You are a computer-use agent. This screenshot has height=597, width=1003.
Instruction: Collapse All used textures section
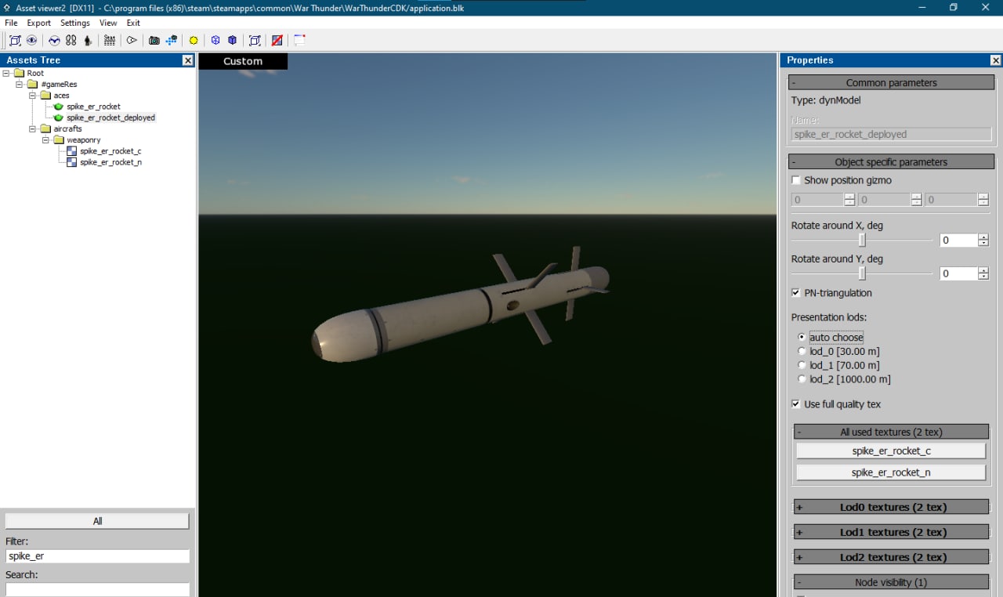(891, 432)
